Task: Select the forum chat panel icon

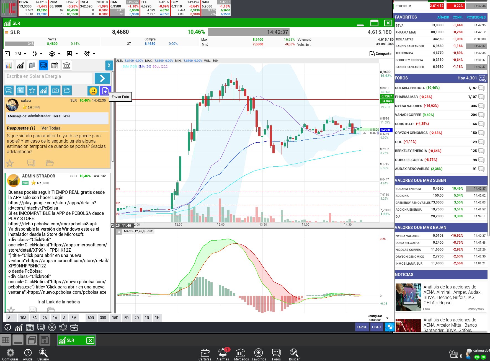Action: (43, 66)
